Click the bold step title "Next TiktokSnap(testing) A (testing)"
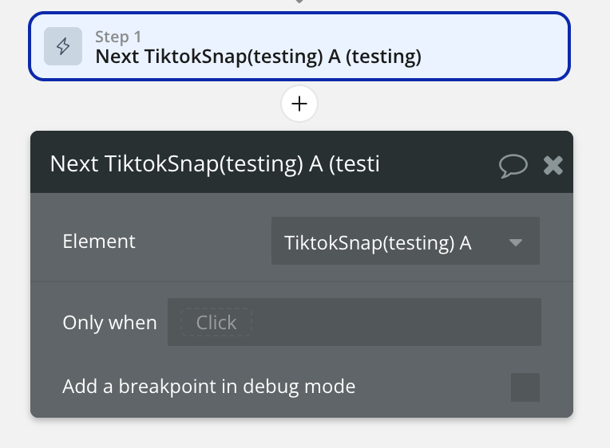The image size is (610, 448). coord(258,57)
